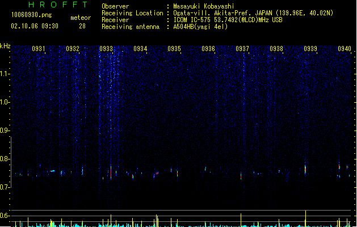
Task: Click the 1.1 kHz axis label
Action: pos(5,74)
